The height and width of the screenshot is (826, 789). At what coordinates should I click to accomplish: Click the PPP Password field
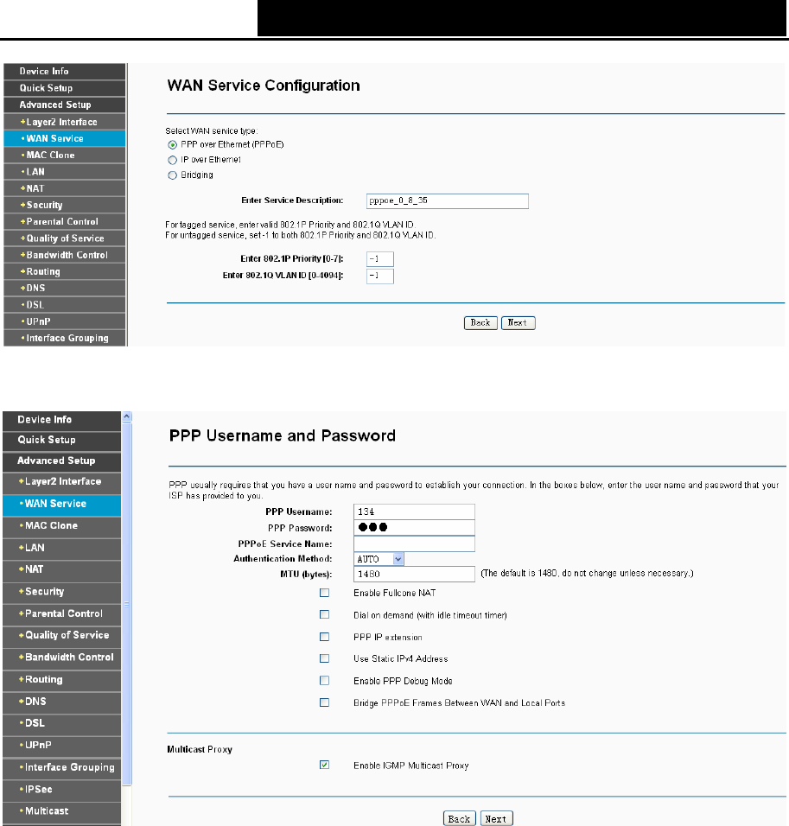coord(414,528)
